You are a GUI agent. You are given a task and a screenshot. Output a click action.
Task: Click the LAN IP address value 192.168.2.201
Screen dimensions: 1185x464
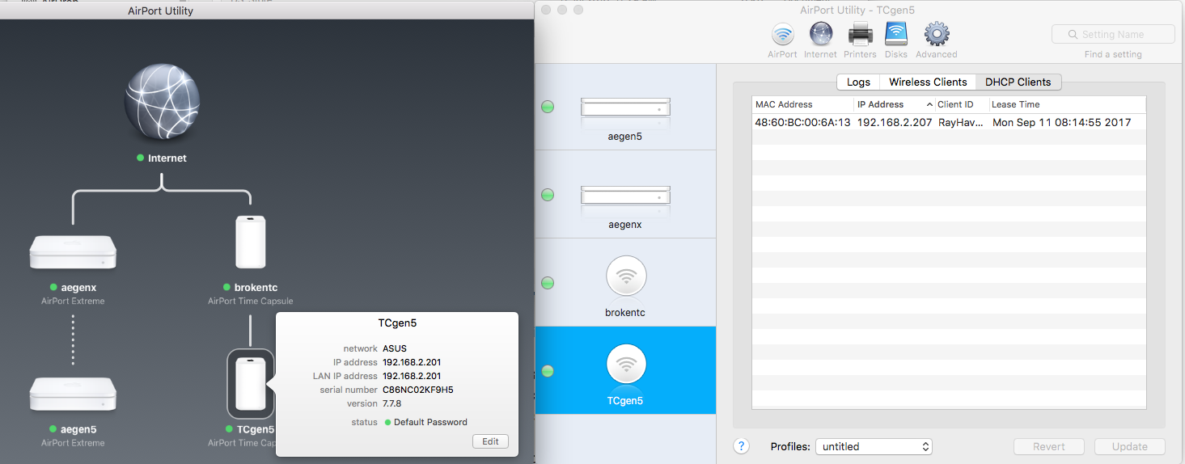pyautogui.click(x=411, y=376)
